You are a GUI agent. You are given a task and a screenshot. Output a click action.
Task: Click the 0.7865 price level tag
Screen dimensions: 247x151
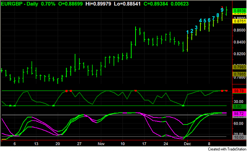coord(239,74)
